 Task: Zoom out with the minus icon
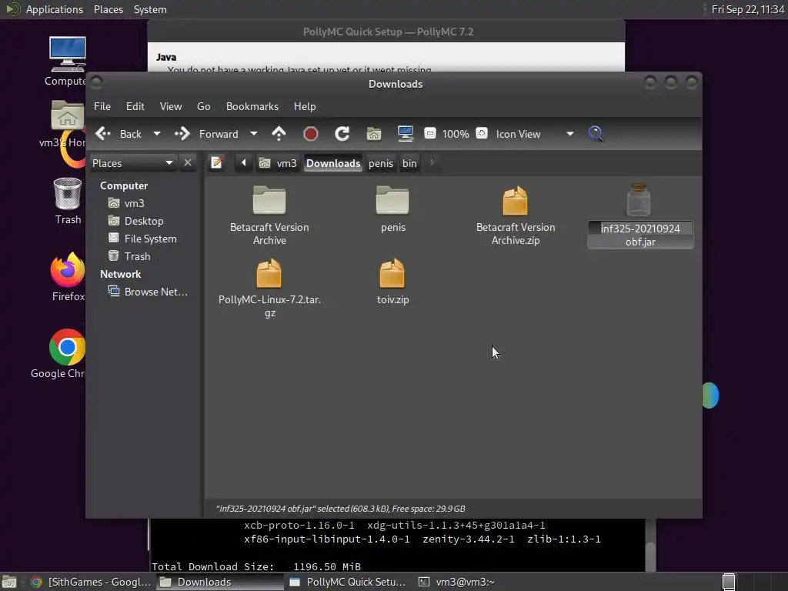point(429,134)
